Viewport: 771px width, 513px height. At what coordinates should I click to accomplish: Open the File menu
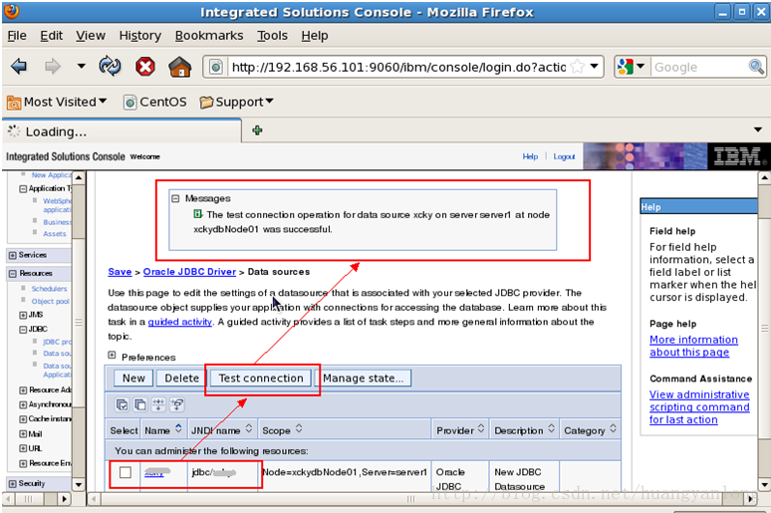[17, 36]
